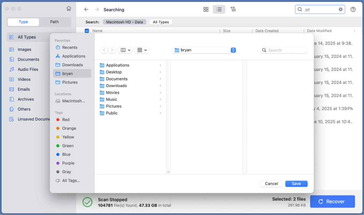Open the icon size dropdown in dialog
This screenshot has width=364, height=215.
(141, 50)
